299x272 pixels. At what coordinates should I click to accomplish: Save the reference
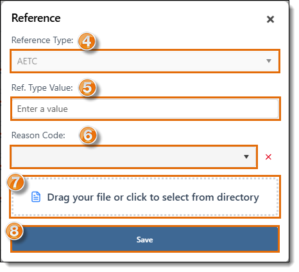[145, 239]
